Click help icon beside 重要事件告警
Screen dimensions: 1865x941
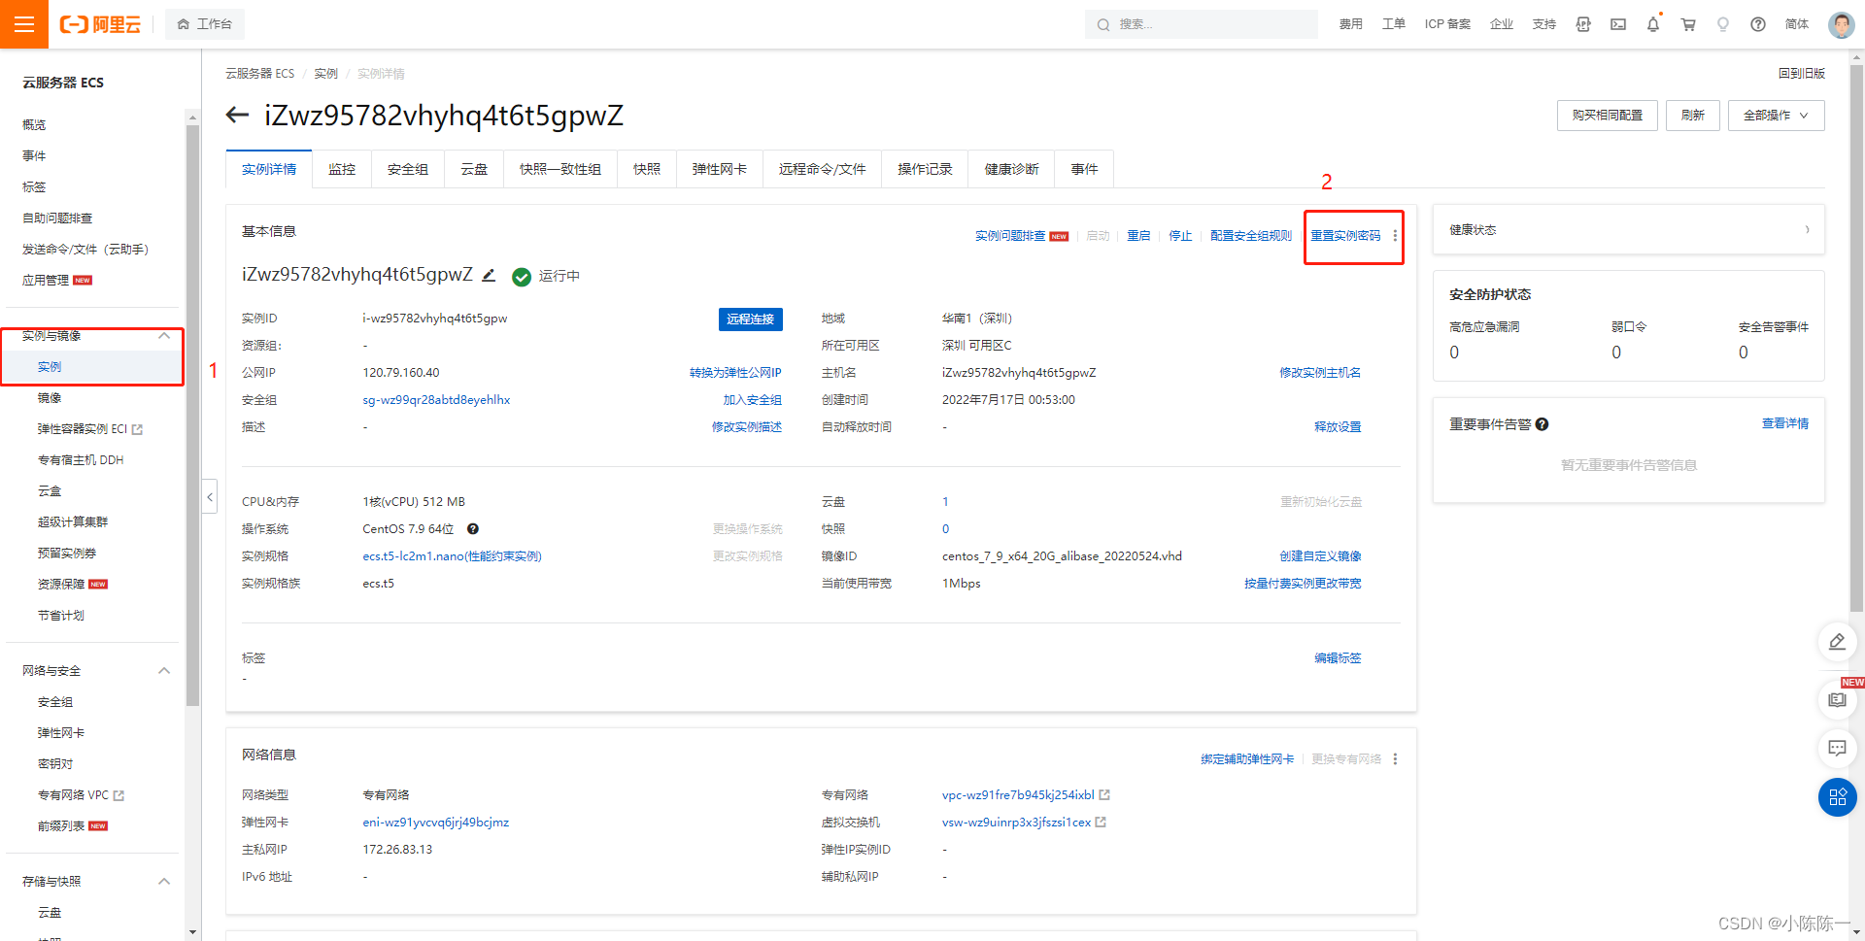(1542, 424)
